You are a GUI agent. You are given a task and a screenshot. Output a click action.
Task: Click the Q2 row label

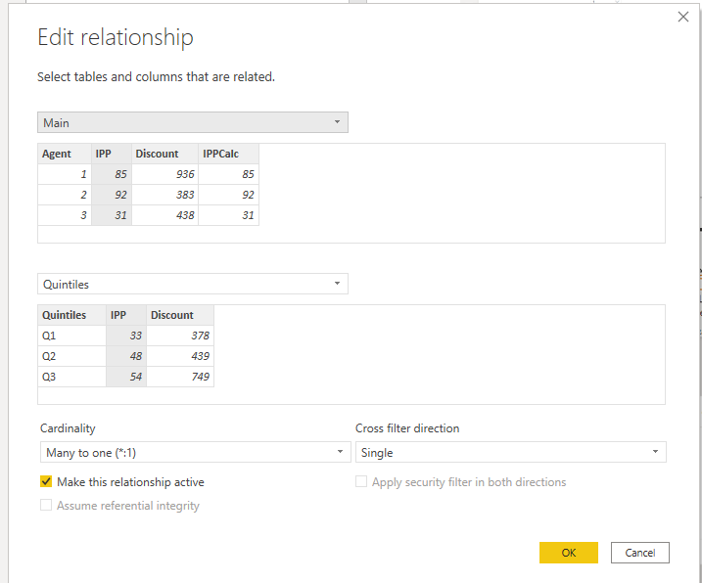(71, 356)
